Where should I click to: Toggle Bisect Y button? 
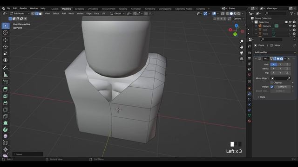pyautogui.click(x=280, y=69)
